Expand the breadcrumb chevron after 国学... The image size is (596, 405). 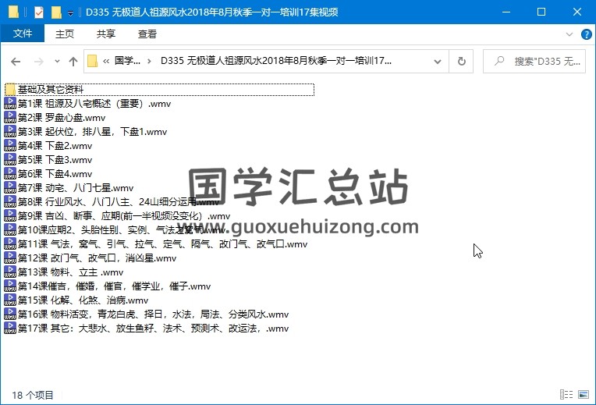coord(149,61)
